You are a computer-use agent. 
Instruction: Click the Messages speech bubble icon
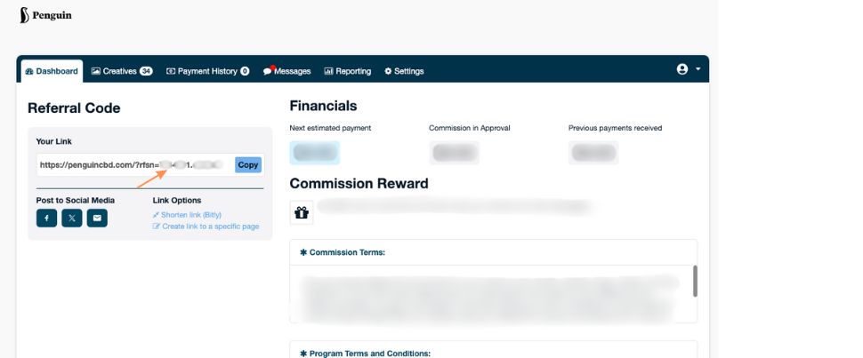click(x=268, y=71)
